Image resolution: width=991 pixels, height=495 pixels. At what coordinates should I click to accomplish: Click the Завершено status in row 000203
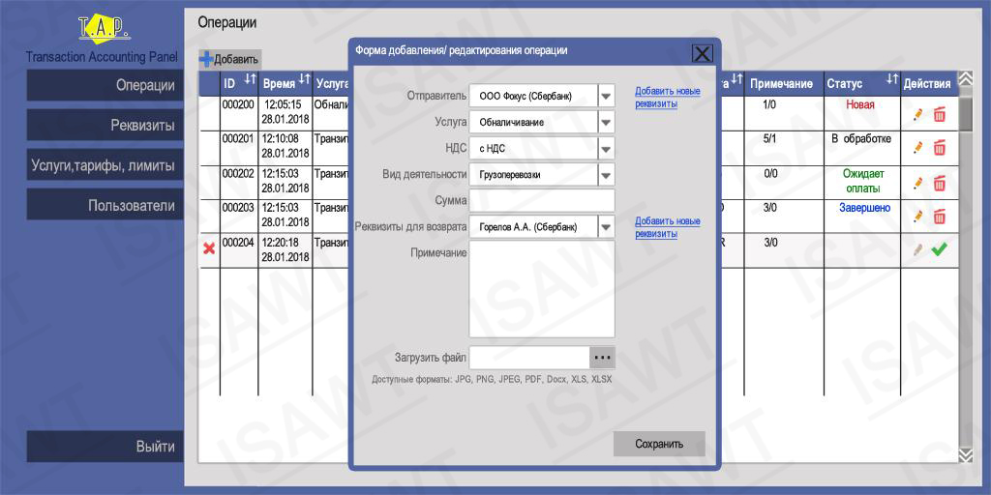(x=864, y=207)
